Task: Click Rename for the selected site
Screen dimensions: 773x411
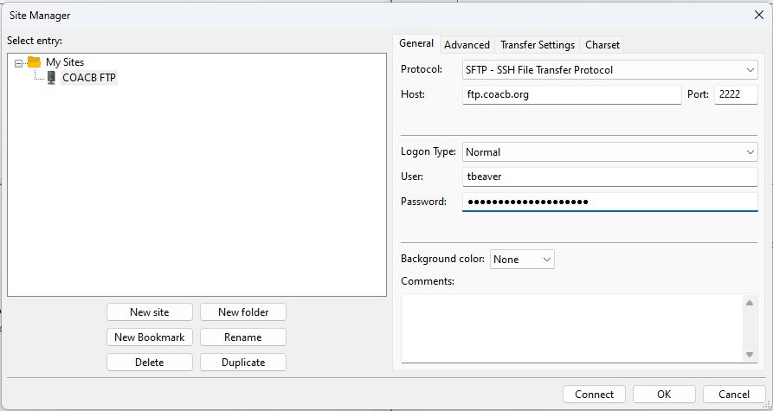Action: pos(242,337)
